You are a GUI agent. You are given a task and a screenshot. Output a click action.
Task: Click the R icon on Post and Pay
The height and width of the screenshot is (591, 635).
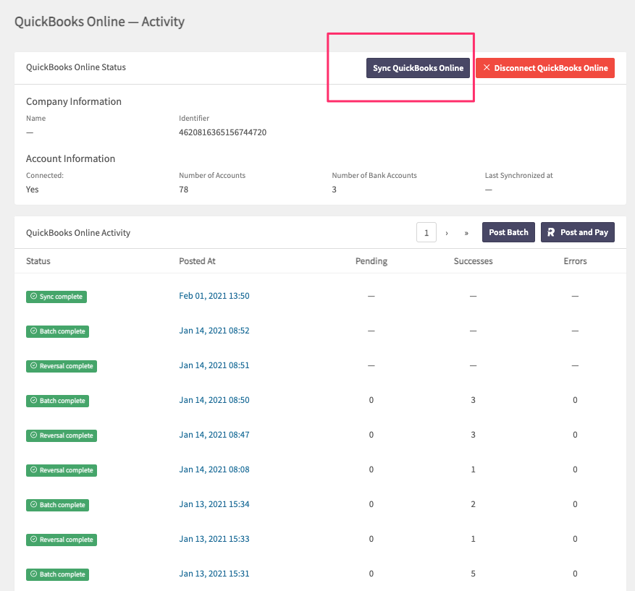coord(551,232)
